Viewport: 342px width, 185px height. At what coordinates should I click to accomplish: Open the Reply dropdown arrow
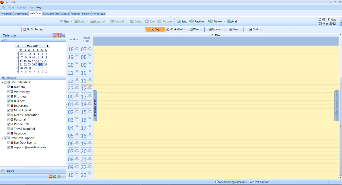87,21
